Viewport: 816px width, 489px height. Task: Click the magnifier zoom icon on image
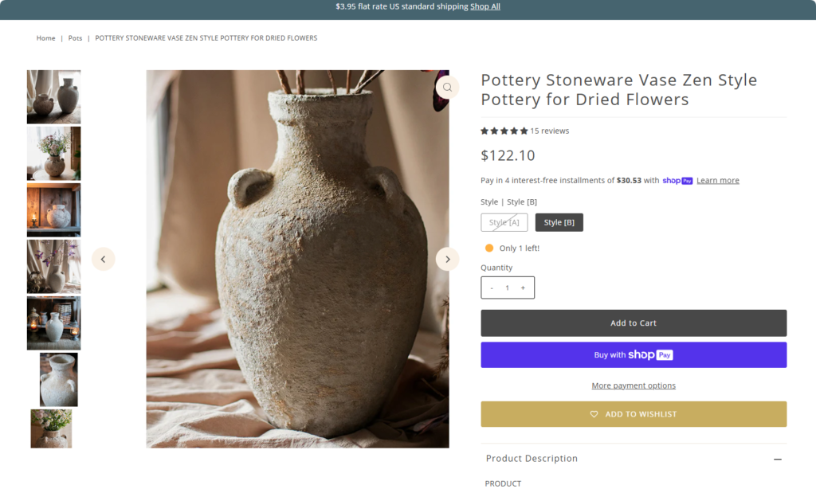click(x=447, y=88)
